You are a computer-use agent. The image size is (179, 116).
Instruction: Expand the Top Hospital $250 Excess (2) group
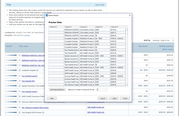pyautogui.click(x=19, y=112)
